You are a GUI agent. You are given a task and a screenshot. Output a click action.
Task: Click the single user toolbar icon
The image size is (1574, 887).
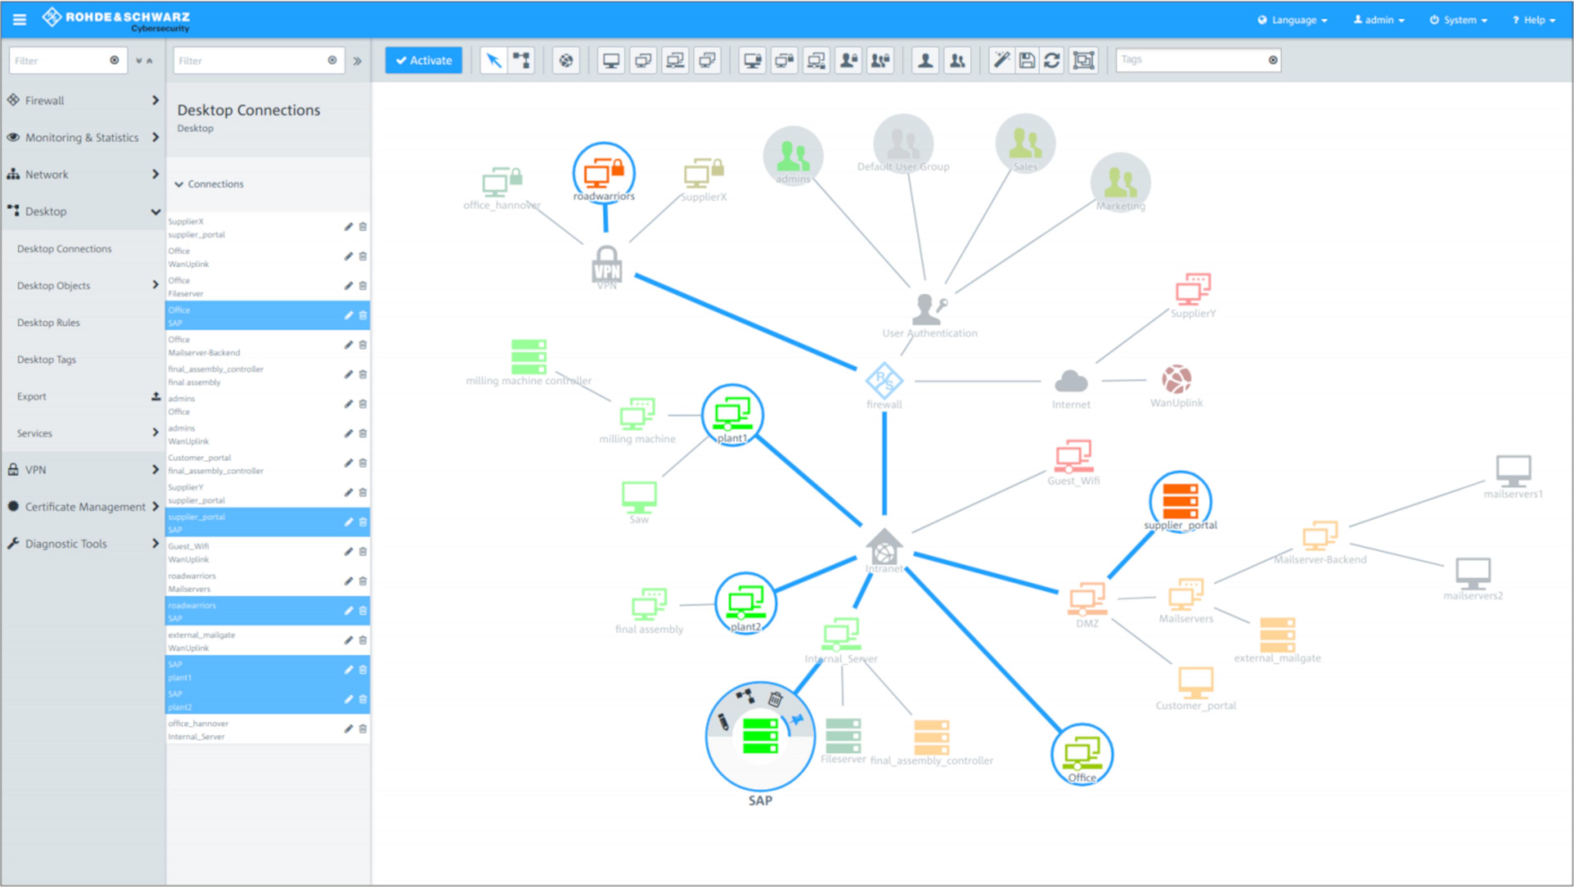tap(925, 61)
